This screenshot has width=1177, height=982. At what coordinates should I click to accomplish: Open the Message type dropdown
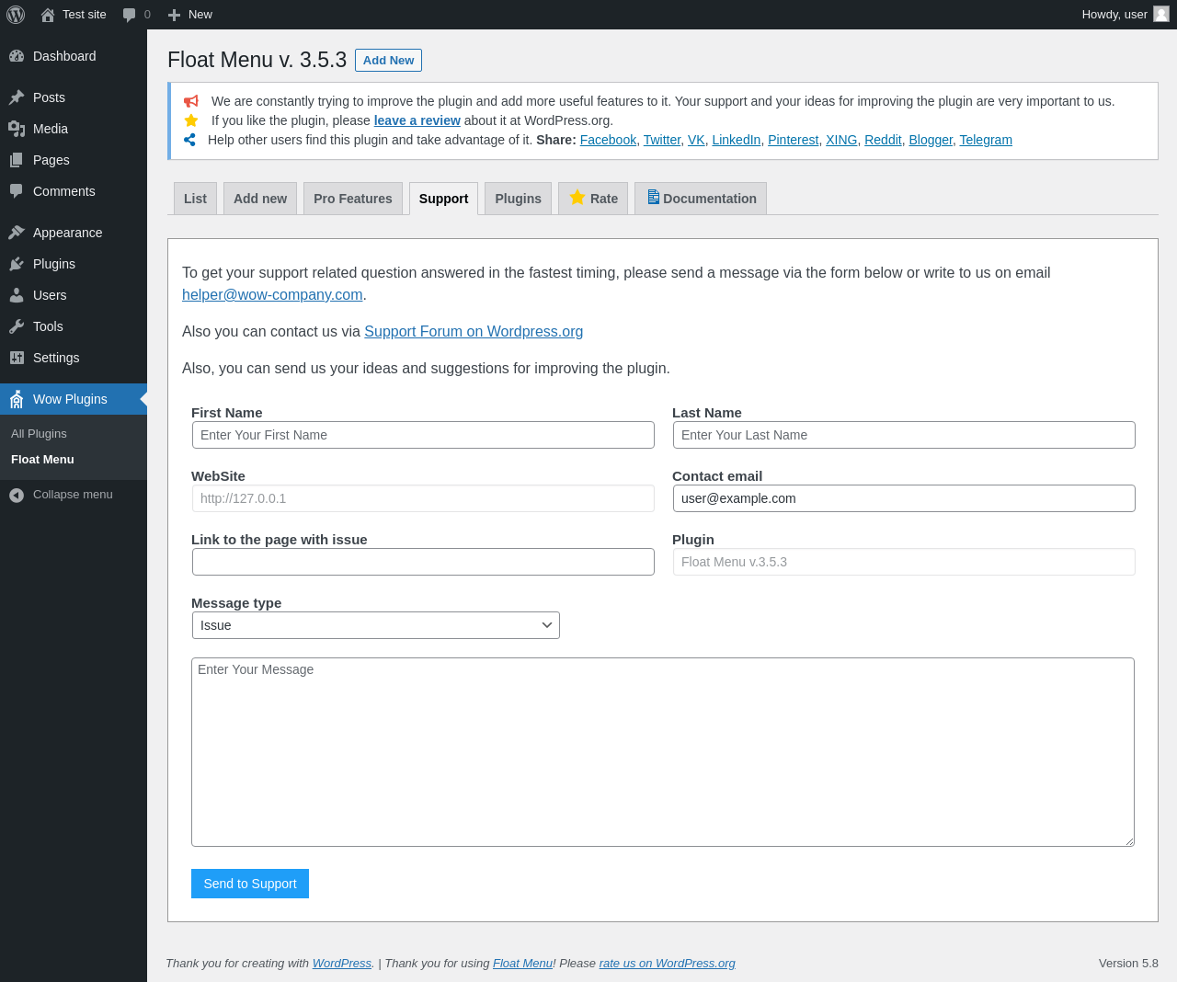coord(376,625)
